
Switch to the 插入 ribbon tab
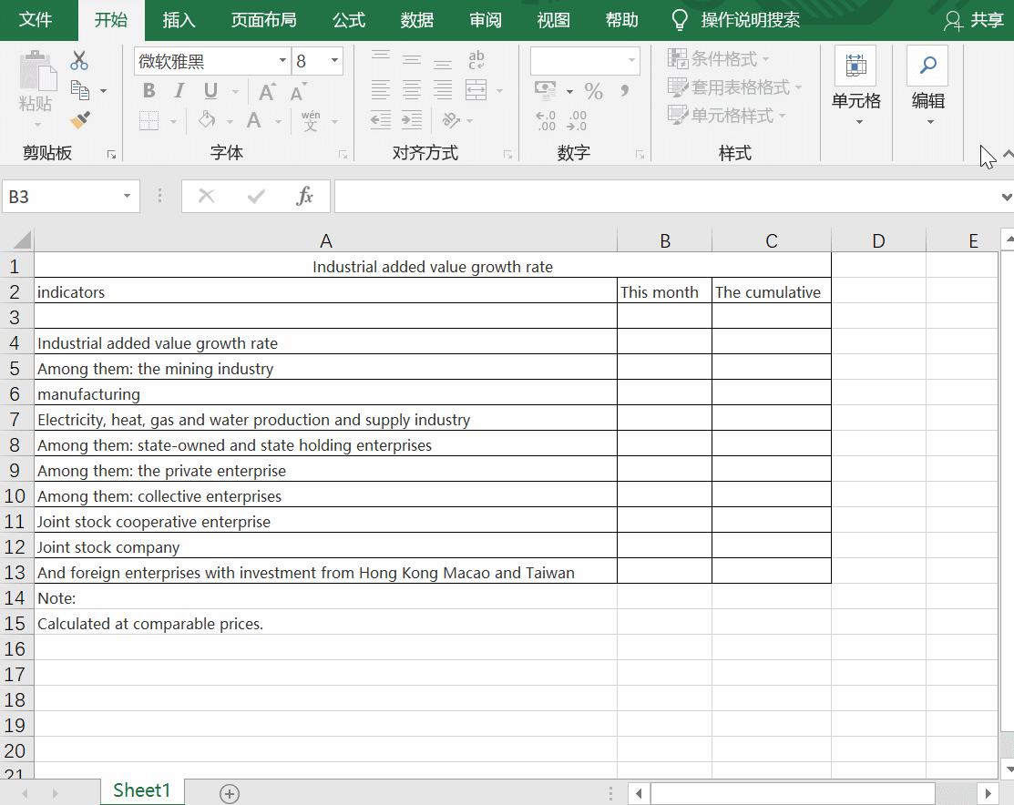tap(179, 19)
